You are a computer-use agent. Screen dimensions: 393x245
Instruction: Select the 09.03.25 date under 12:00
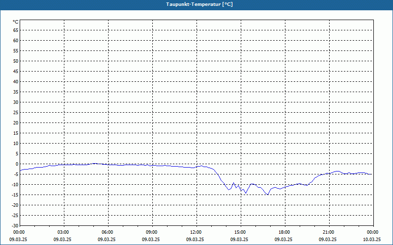[x=195, y=240]
